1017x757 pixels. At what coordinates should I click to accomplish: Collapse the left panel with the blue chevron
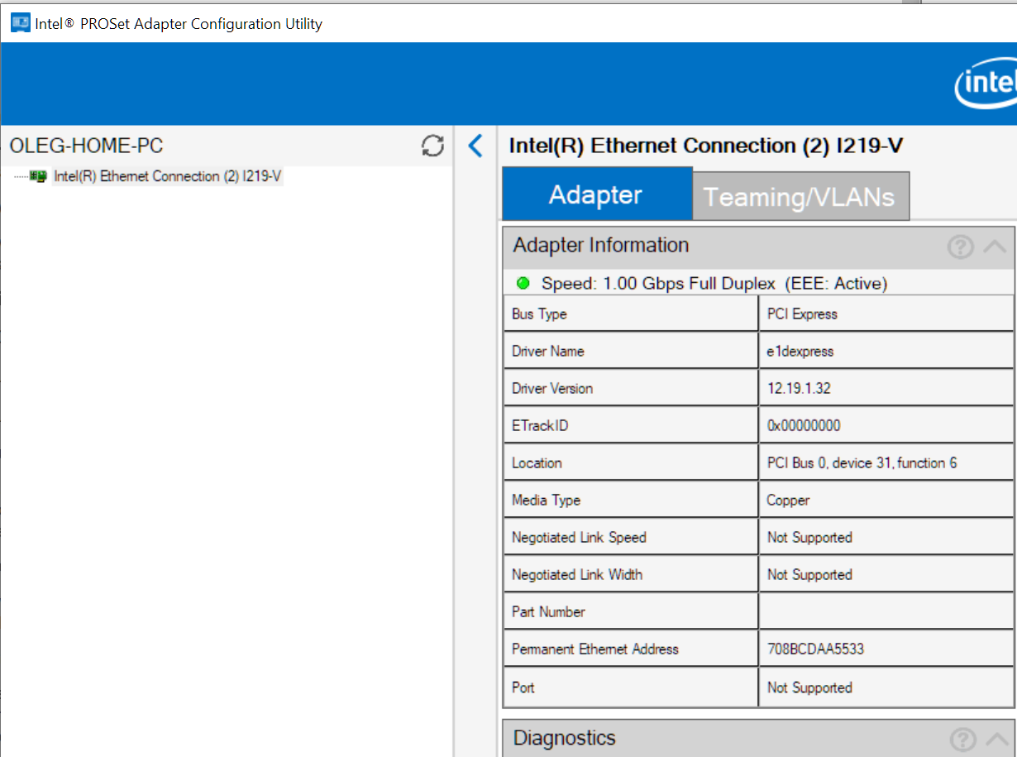click(475, 146)
